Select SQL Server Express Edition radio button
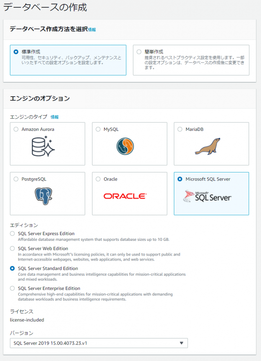Screen dimensions: 261x361 point(12,233)
